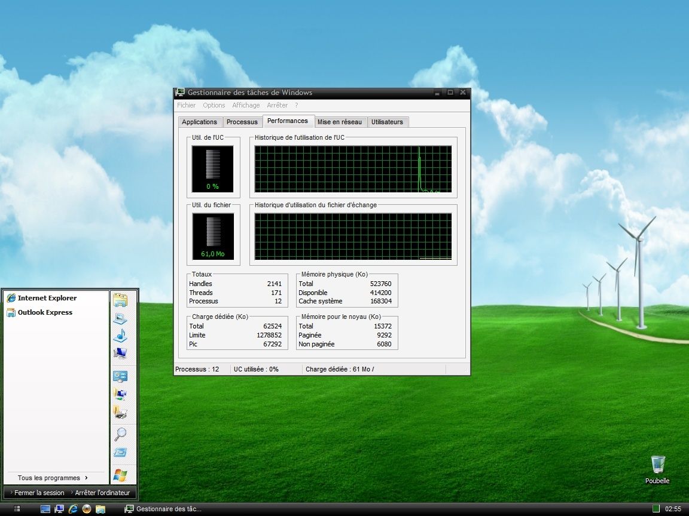Switch to the Processus tab

(242, 122)
